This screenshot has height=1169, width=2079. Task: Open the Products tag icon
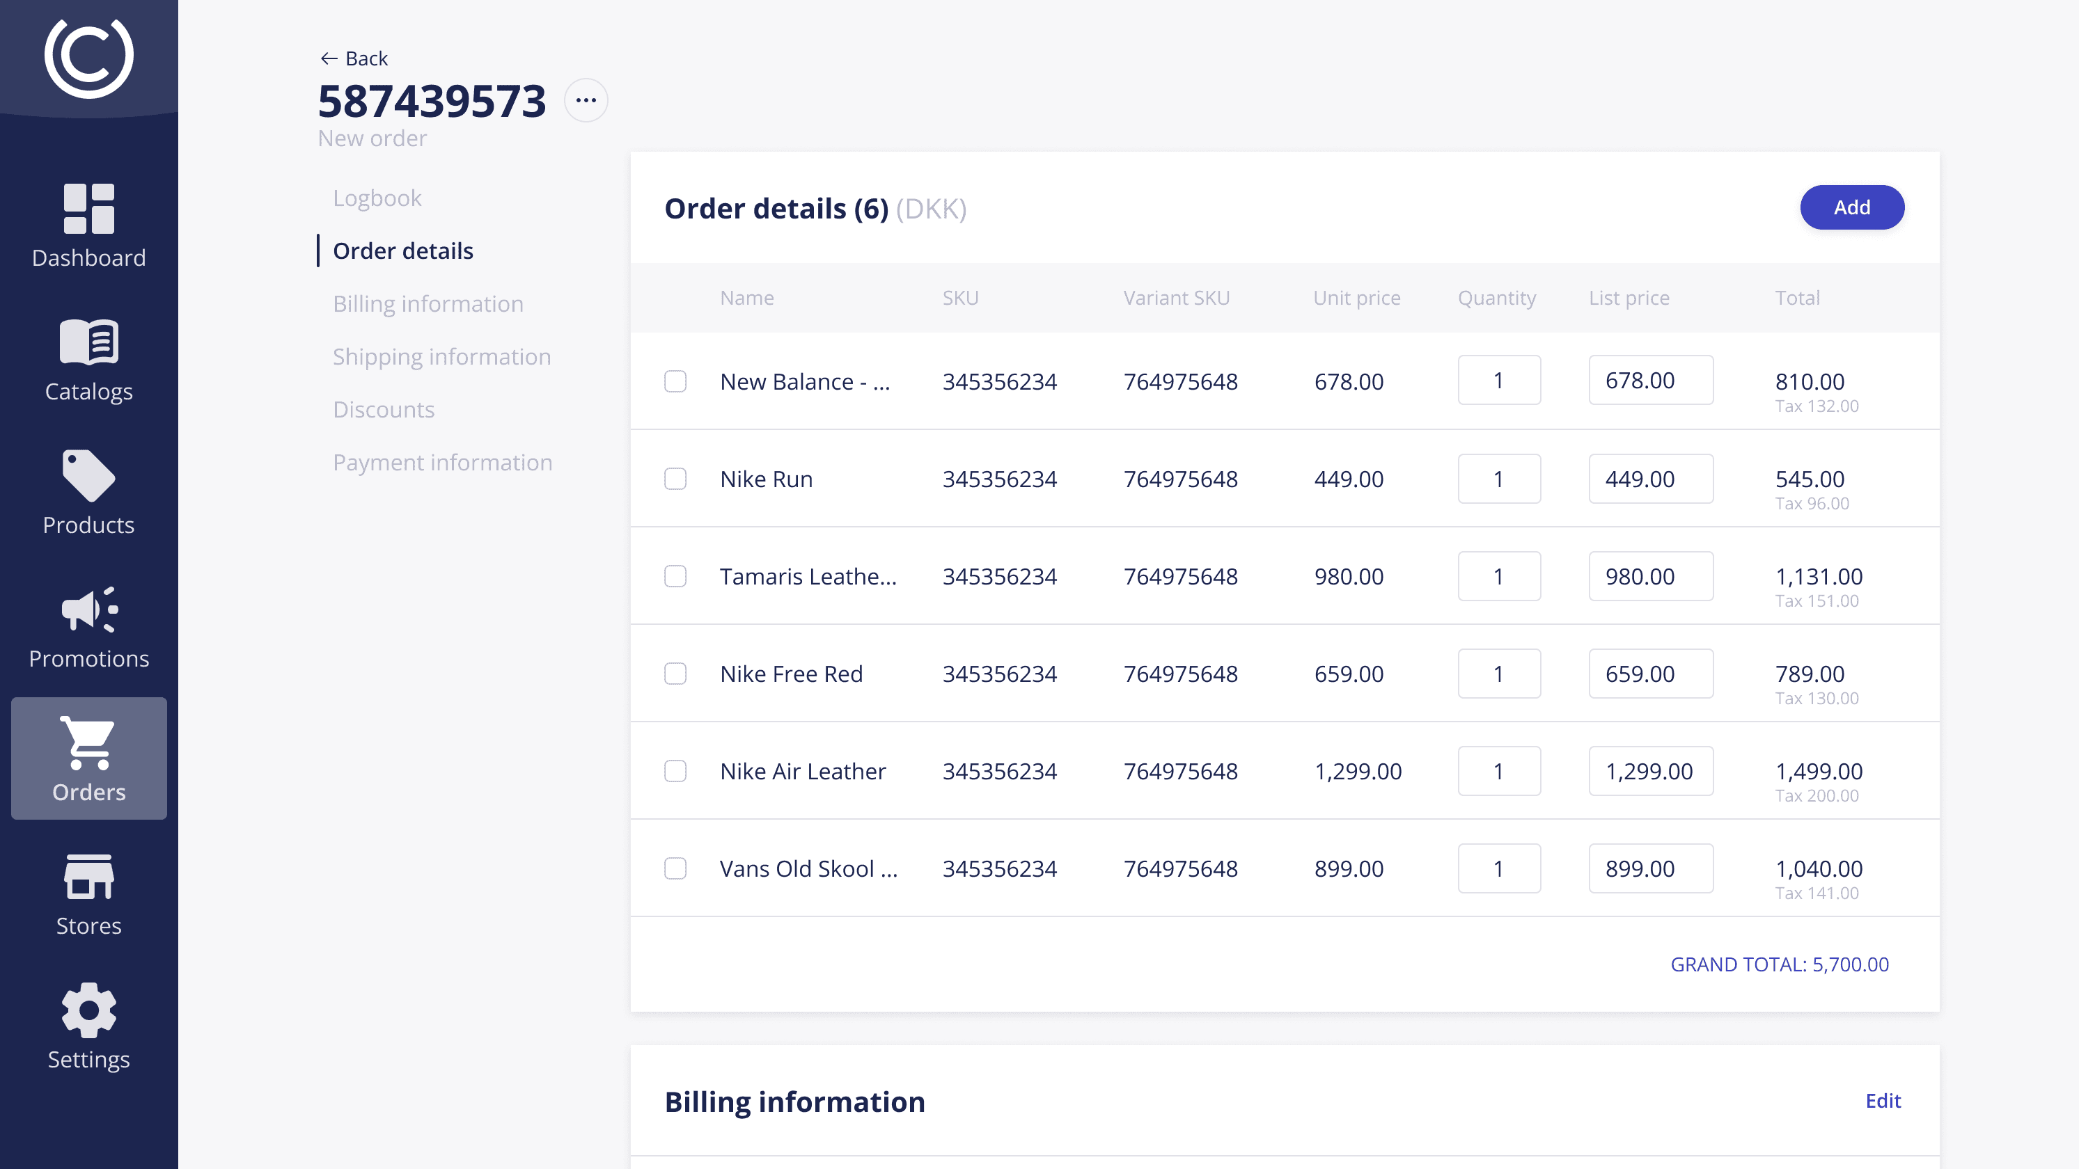coord(89,476)
